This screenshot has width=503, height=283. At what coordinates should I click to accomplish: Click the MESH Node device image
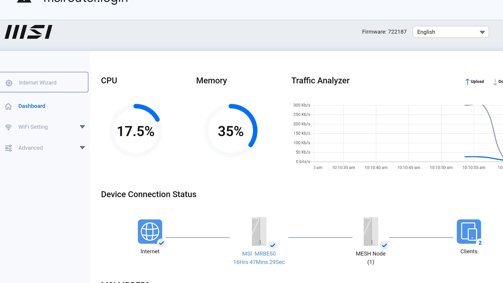[x=370, y=231]
